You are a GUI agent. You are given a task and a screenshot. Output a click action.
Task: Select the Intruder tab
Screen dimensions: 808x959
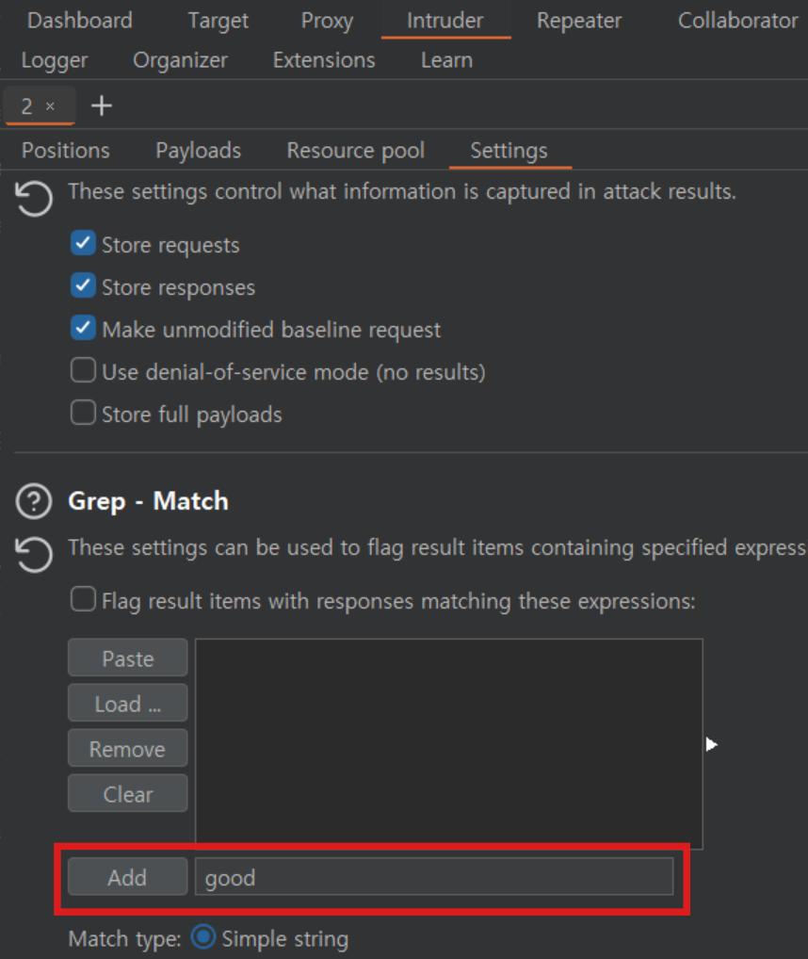pyautogui.click(x=444, y=21)
